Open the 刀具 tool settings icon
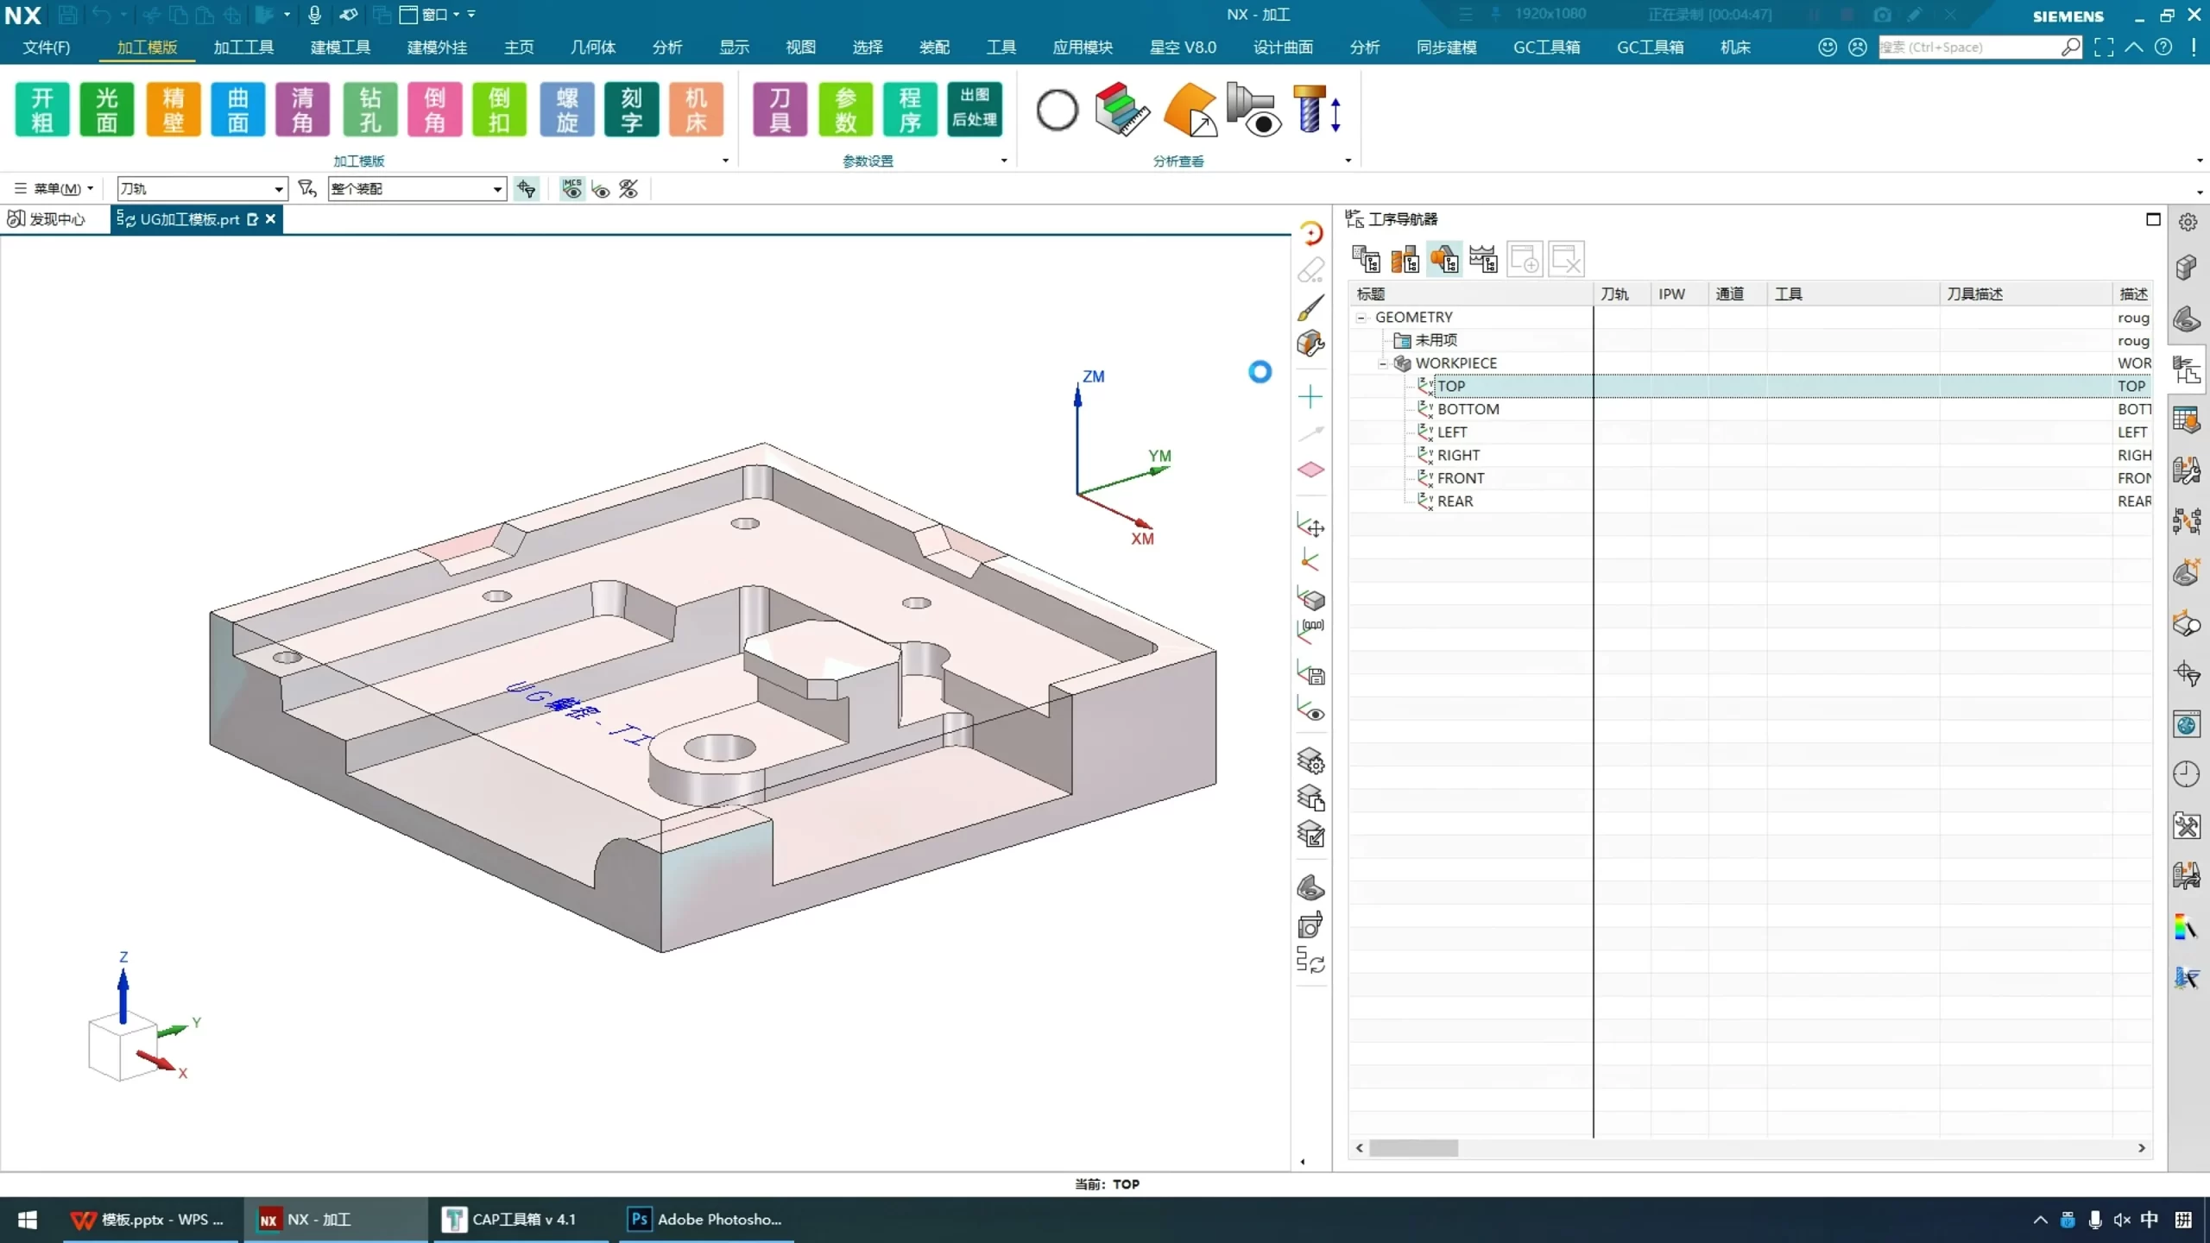This screenshot has width=2210, height=1243. point(779,110)
